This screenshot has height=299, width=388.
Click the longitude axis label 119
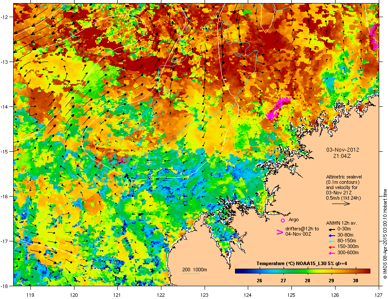pyautogui.click(x=30, y=295)
